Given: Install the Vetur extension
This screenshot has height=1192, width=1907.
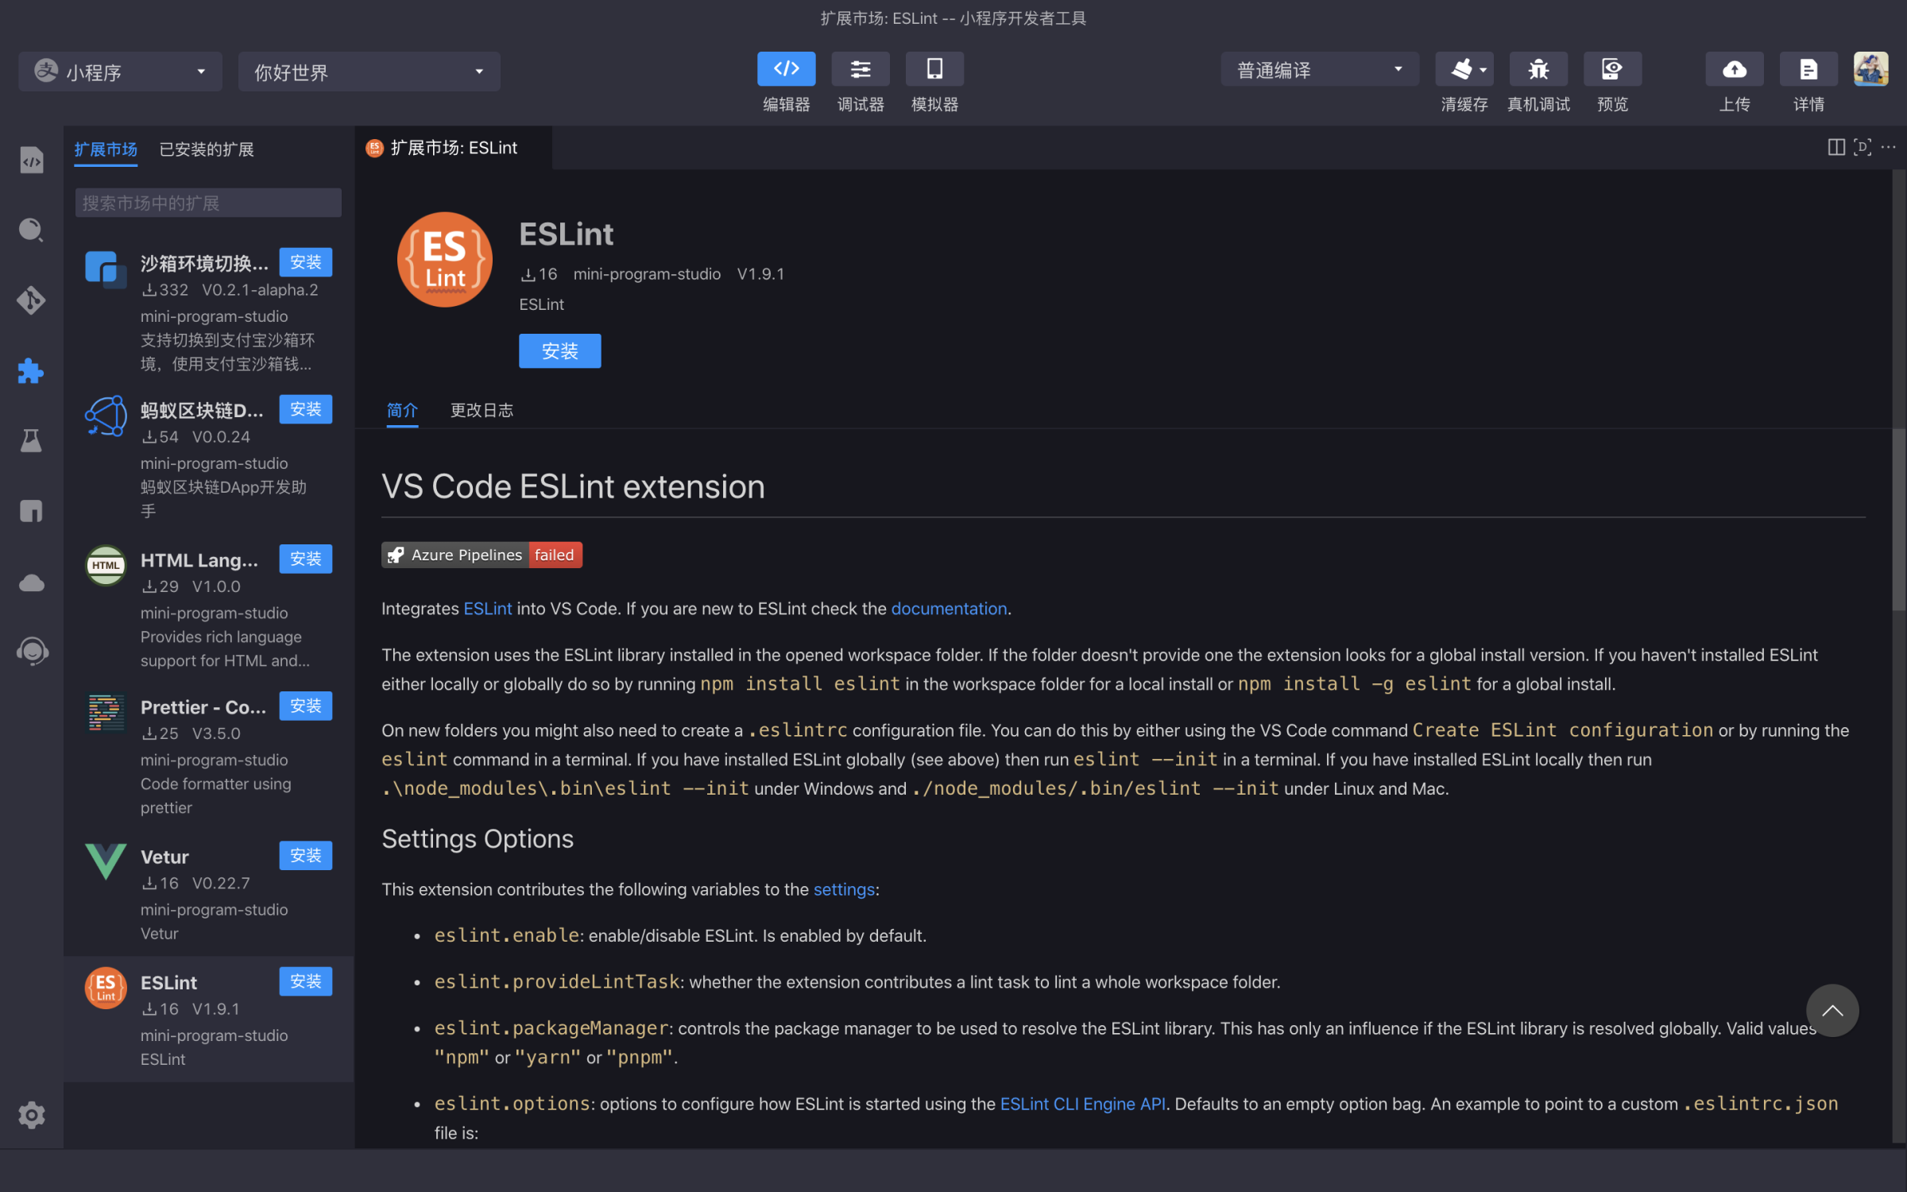Looking at the screenshot, I should click(x=306, y=855).
